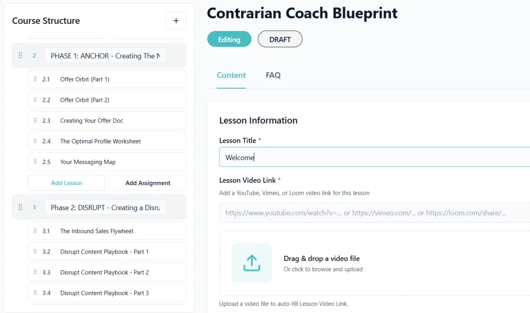
Task: Select lesson 2.4 The Optimal Profile Worksheet
Action: [x=107, y=142]
